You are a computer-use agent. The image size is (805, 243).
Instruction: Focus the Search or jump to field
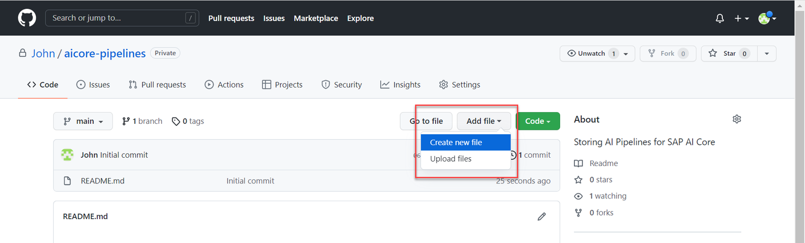click(122, 18)
